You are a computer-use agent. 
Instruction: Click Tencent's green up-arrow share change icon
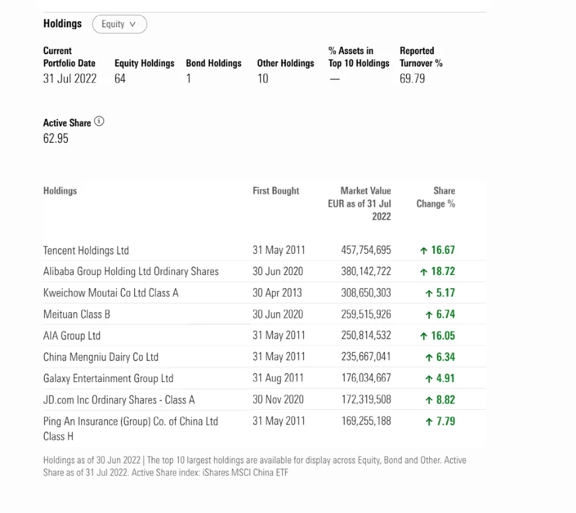(423, 251)
